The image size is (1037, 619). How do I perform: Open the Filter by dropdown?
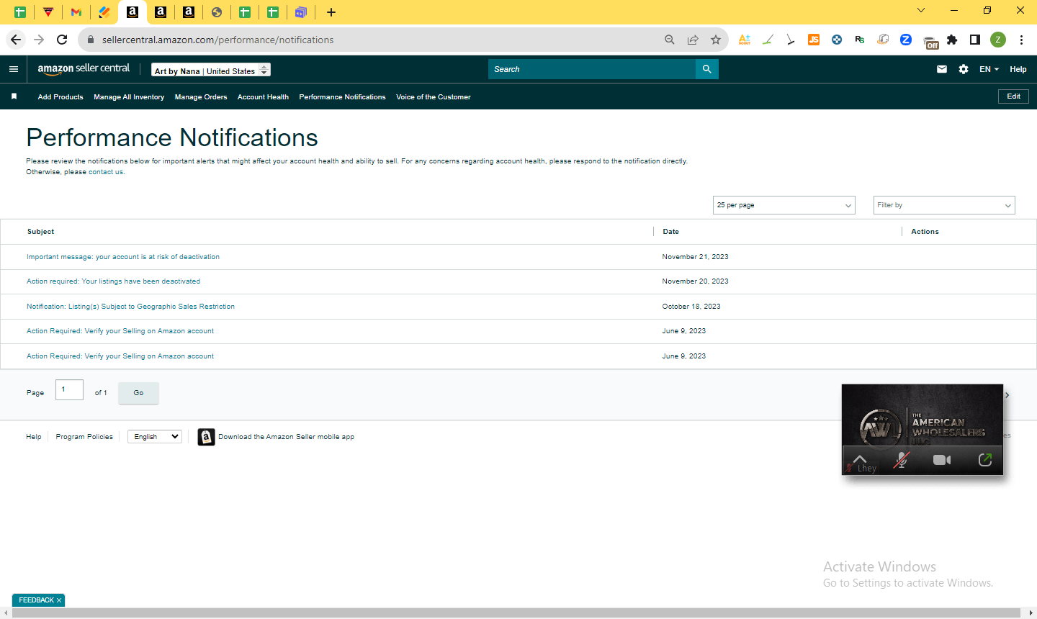944,205
